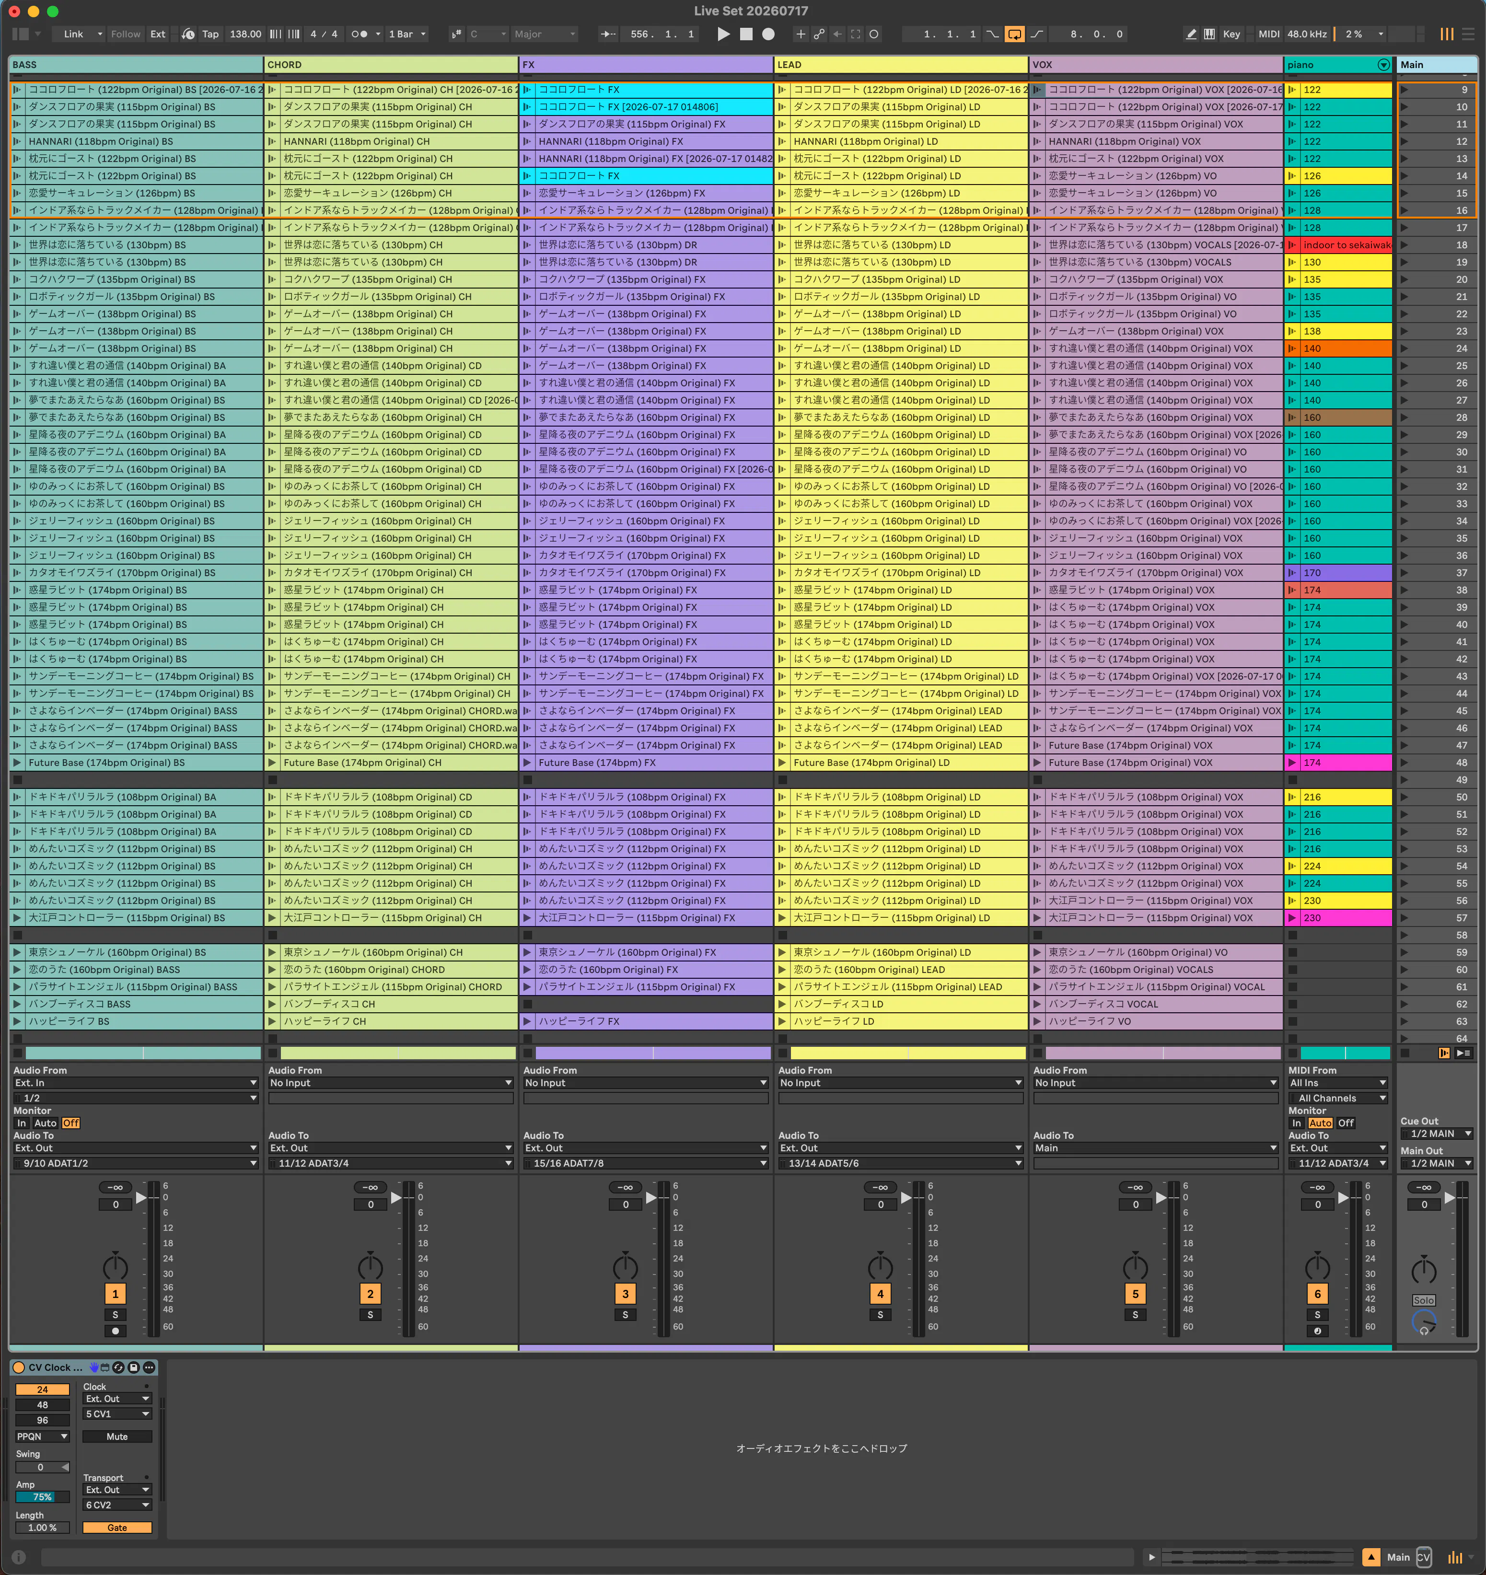
Task: Click the Gate button in CV Clock
Action: 117,1528
